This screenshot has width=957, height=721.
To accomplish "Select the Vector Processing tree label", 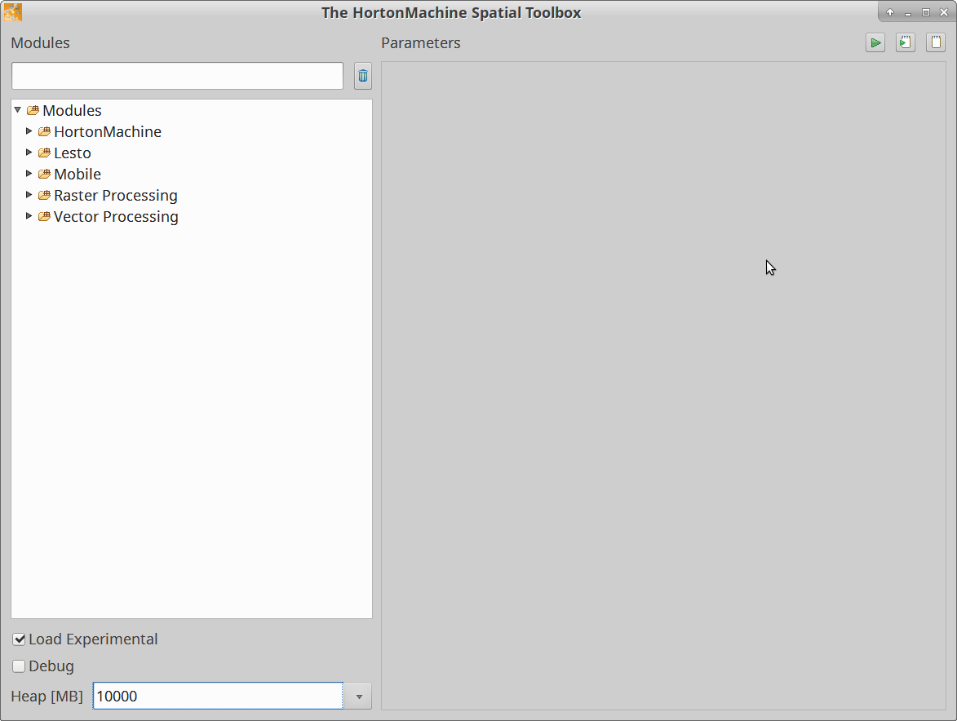I will pos(116,216).
